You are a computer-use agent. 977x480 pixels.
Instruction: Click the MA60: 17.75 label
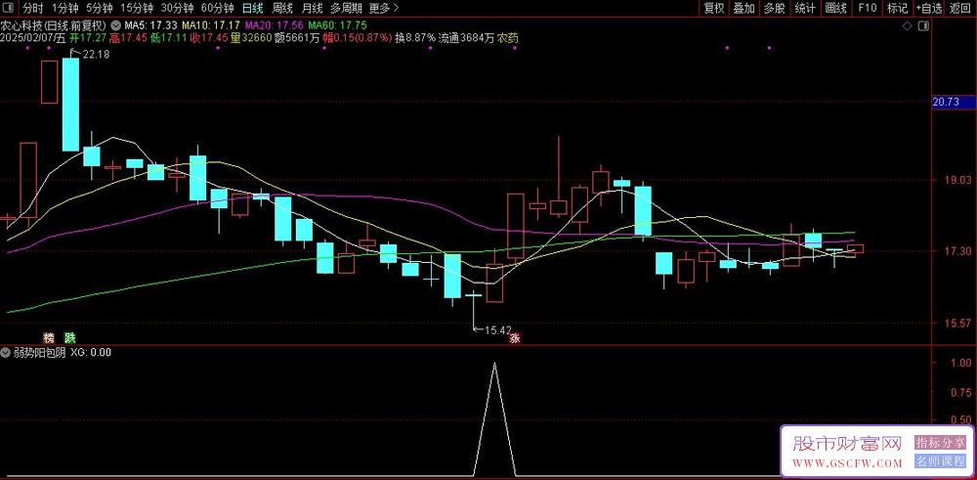click(337, 25)
